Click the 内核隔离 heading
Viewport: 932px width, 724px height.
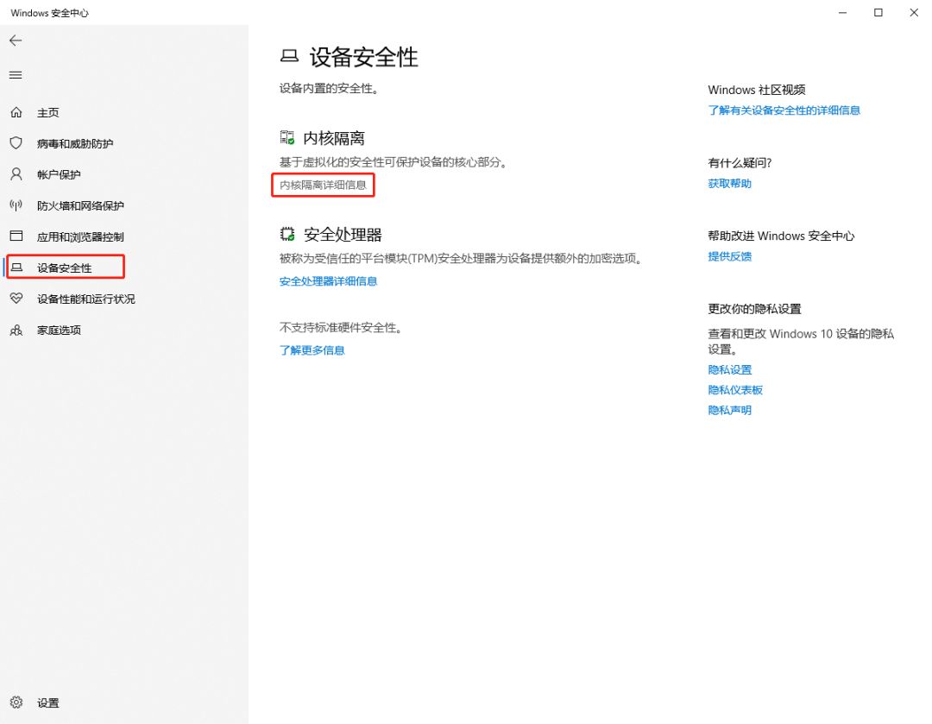pyautogui.click(x=333, y=138)
